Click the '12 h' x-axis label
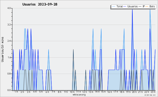 pyautogui.click(x=85, y=92)
